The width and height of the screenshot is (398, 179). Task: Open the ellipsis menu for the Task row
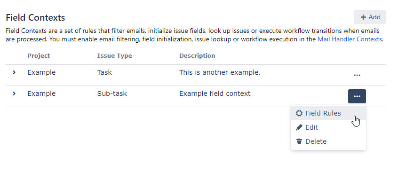click(x=357, y=75)
